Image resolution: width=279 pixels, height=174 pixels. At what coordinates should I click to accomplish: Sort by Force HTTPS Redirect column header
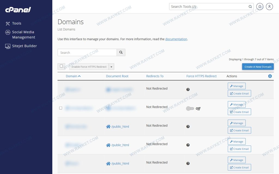(x=201, y=76)
